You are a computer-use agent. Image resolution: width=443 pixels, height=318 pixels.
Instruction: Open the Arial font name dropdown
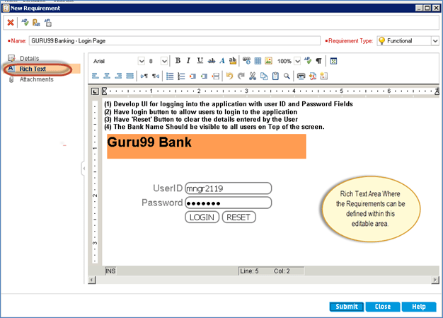(x=142, y=61)
